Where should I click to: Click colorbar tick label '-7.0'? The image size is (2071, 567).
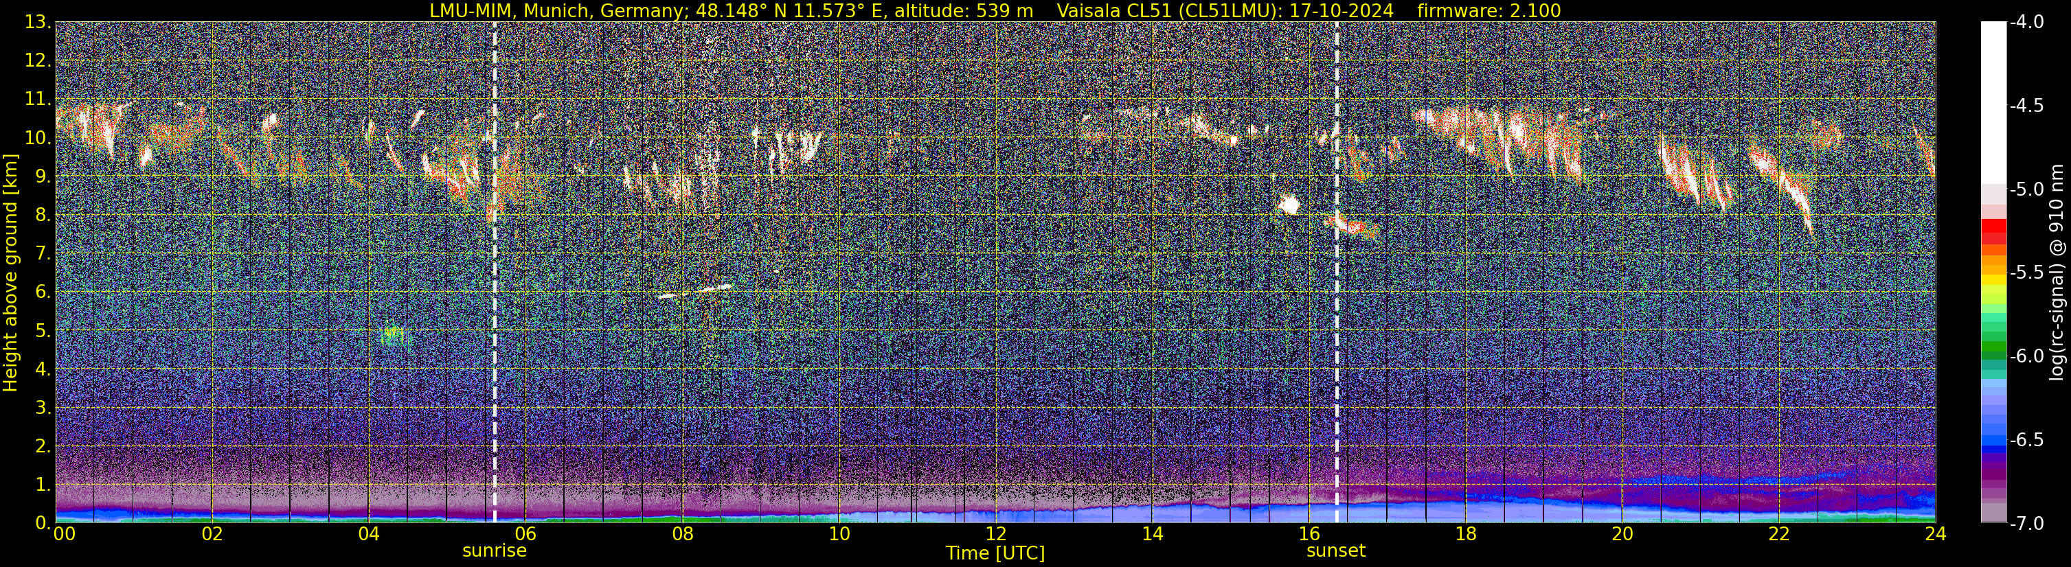(2026, 524)
